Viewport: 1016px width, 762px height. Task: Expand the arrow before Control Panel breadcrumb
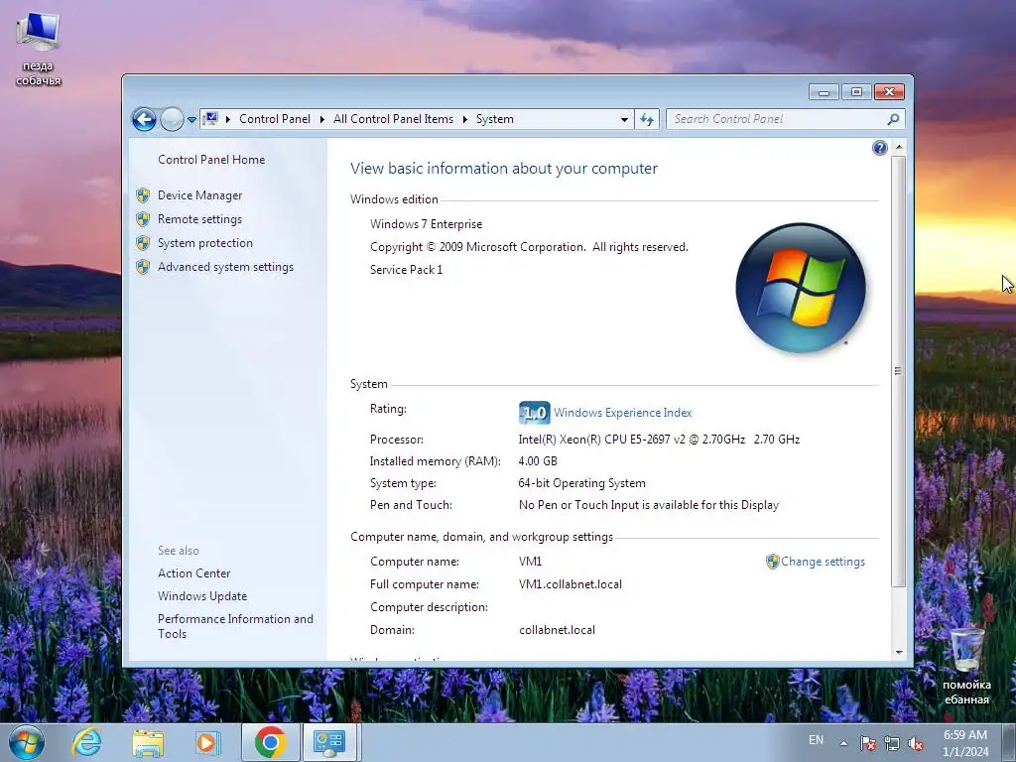pos(228,119)
